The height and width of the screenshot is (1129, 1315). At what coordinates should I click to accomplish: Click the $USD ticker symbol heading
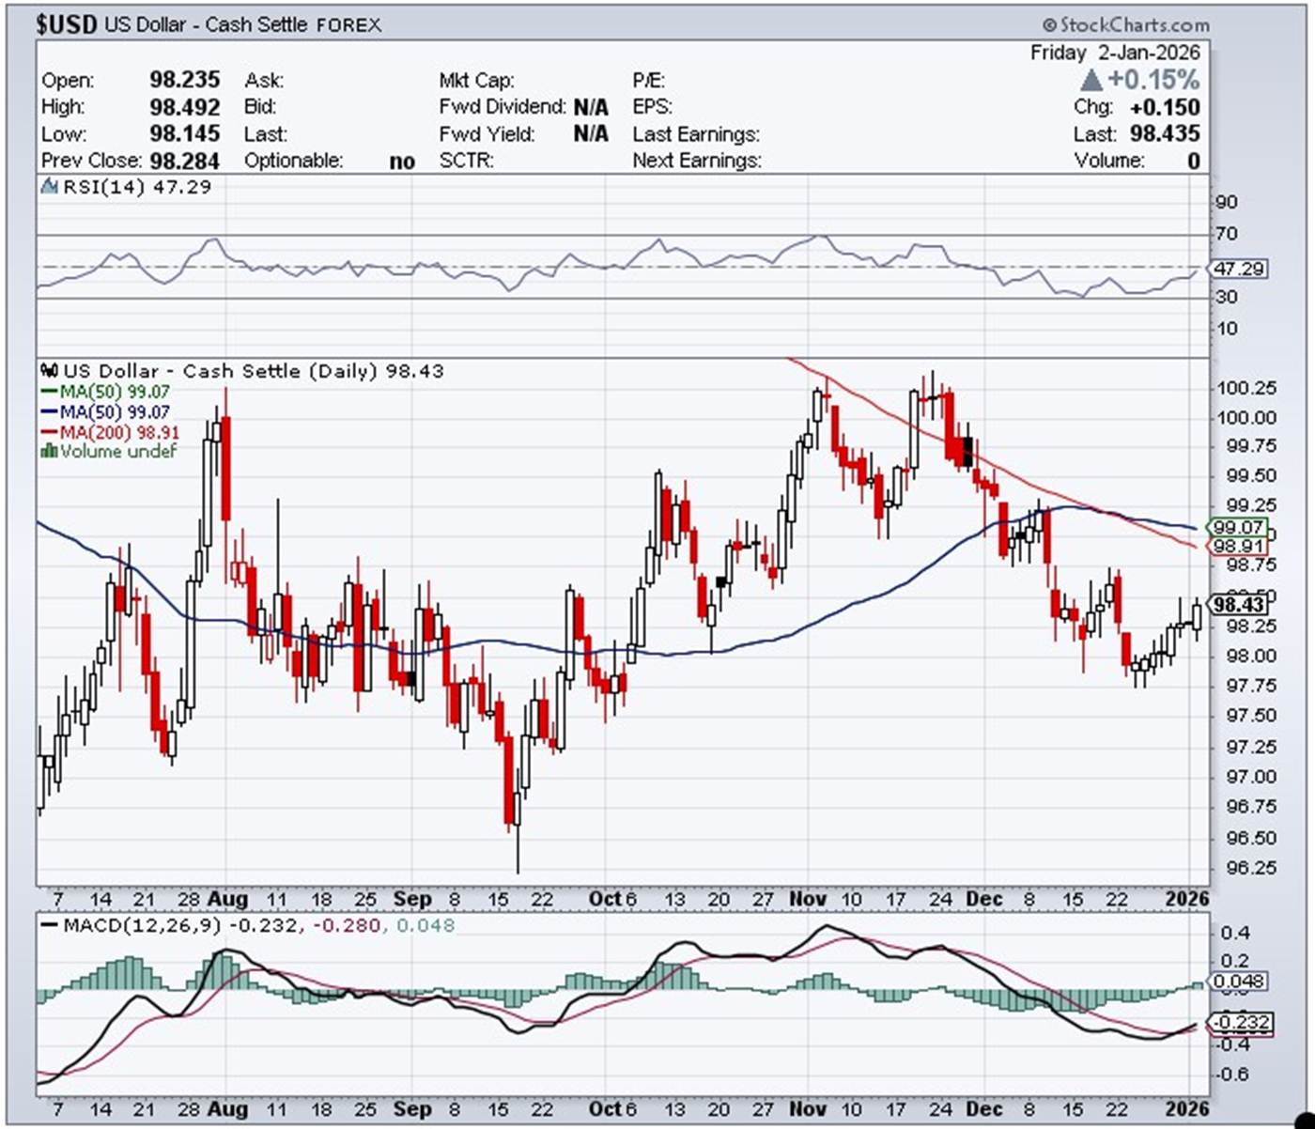click(66, 25)
